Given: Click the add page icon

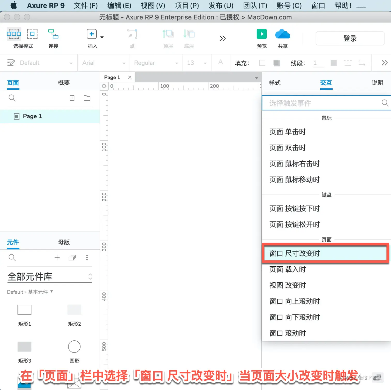Looking at the screenshot, I should pyautogui.click(x=72, y=98).
